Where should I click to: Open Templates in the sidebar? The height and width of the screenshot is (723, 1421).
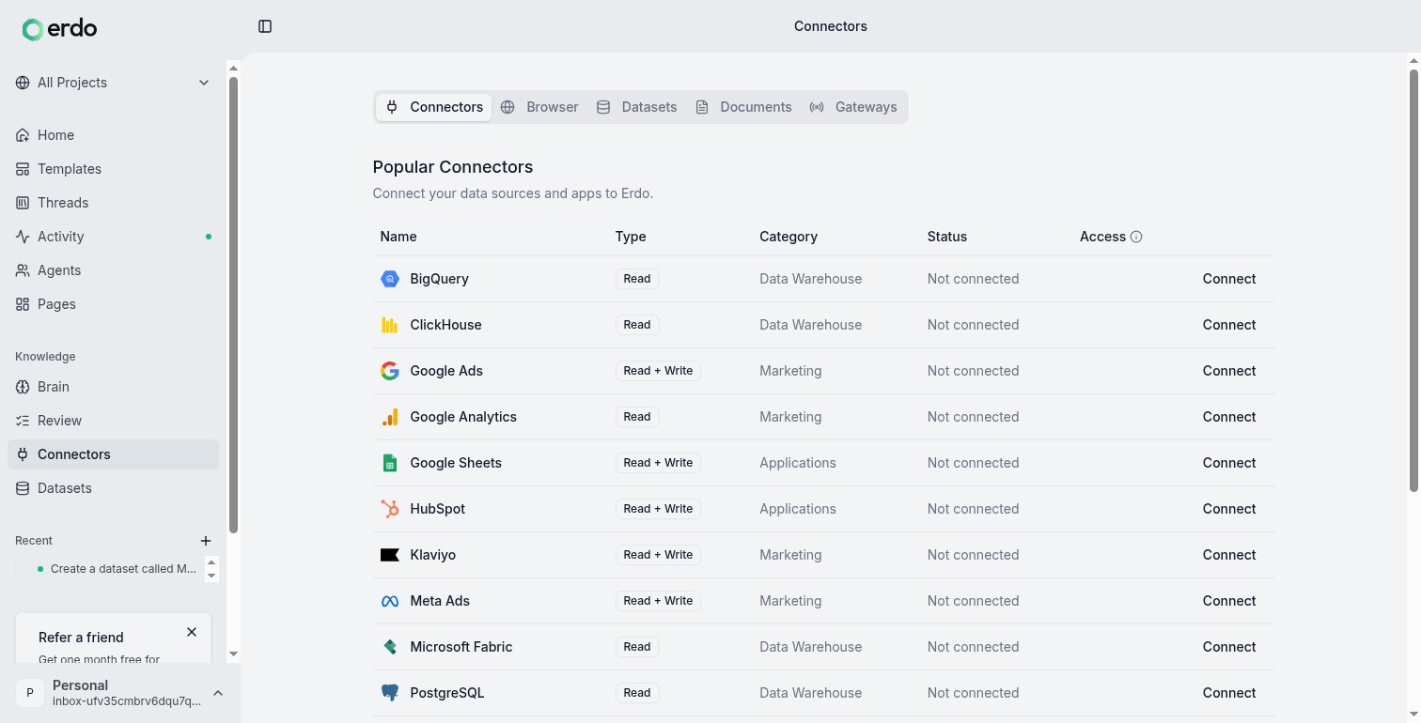[113, 169]
